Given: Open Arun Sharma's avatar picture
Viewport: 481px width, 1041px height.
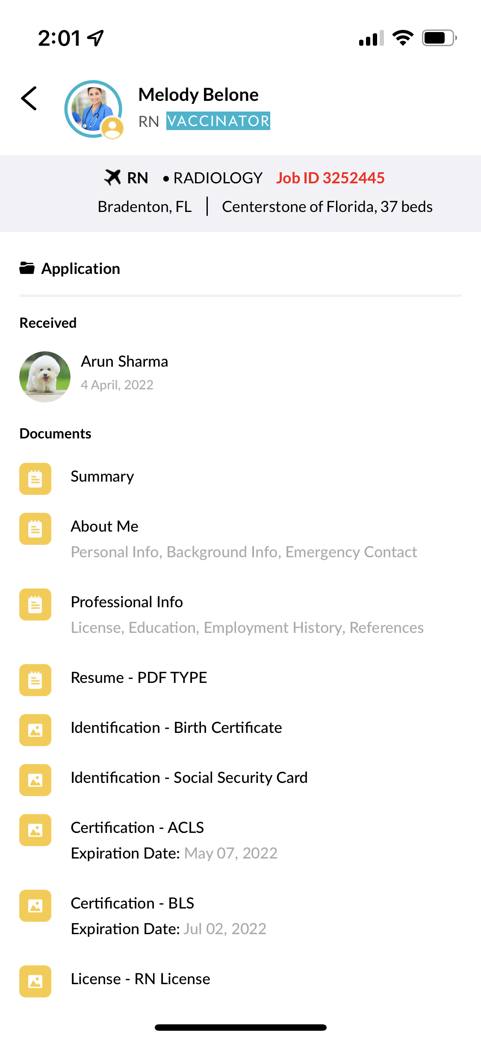Looking at the screenshot, I should (x=45, y=376).
